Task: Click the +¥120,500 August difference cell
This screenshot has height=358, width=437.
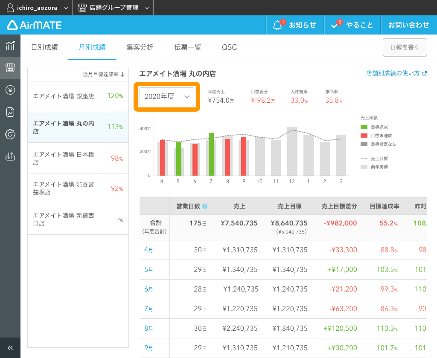Action: pos(340,329)
